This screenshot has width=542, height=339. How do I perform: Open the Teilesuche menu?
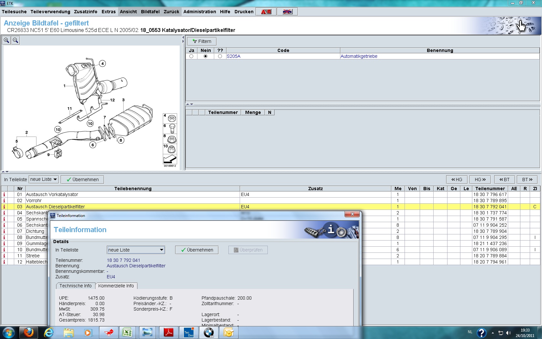pos(14,12)
